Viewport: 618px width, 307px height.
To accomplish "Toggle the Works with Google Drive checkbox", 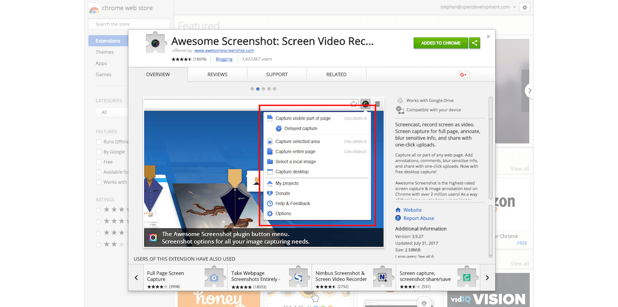I will (99, 182).
